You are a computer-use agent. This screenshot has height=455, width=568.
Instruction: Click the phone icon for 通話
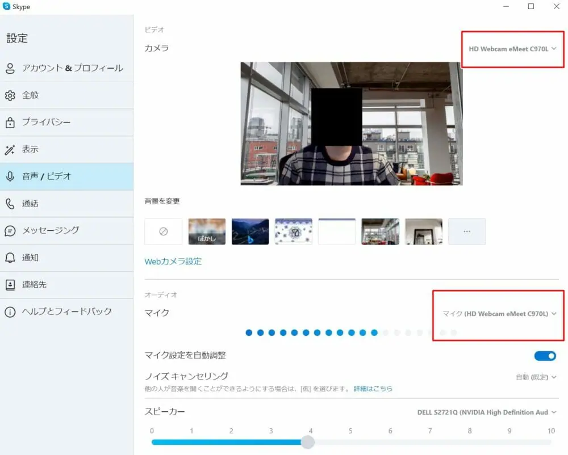[x=10, y=204]
